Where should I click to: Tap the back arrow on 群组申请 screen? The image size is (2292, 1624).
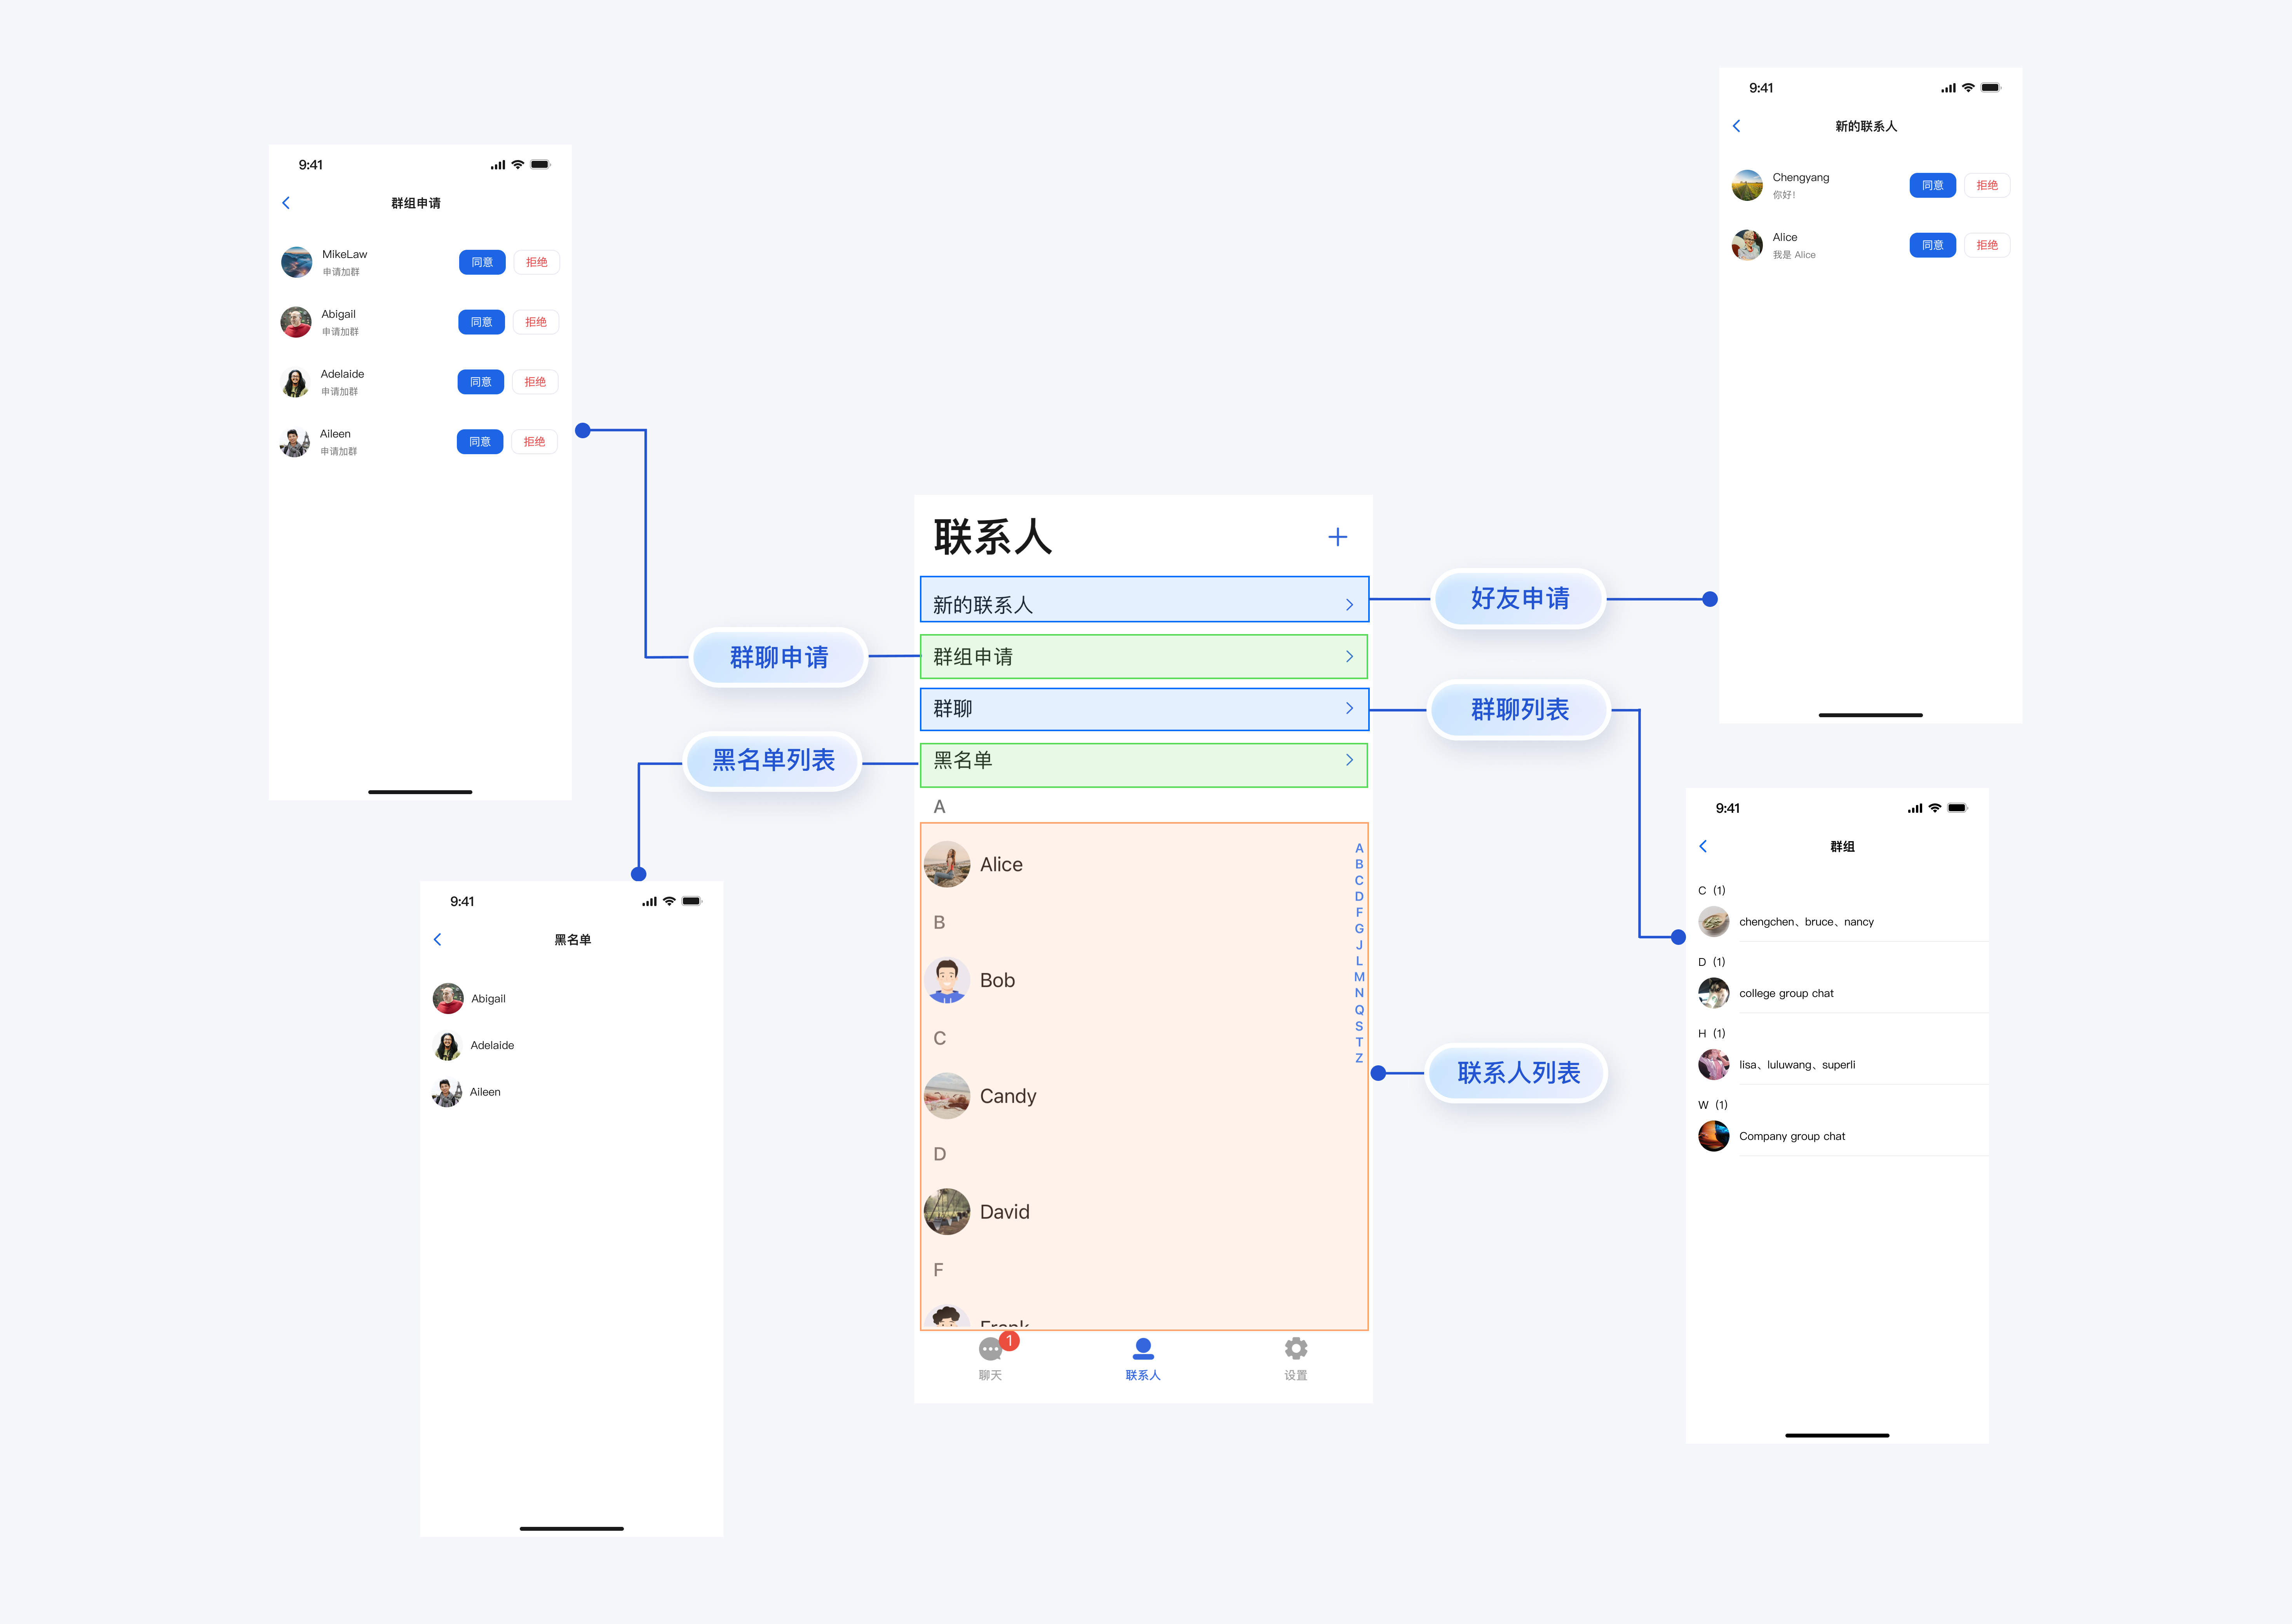(x=286, y=203)
